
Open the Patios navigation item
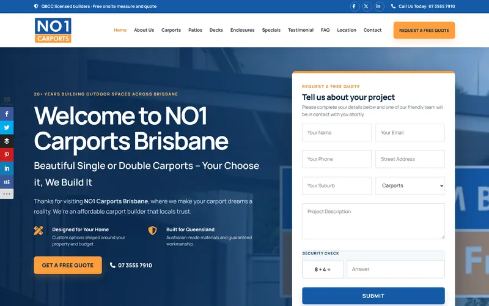195,30
